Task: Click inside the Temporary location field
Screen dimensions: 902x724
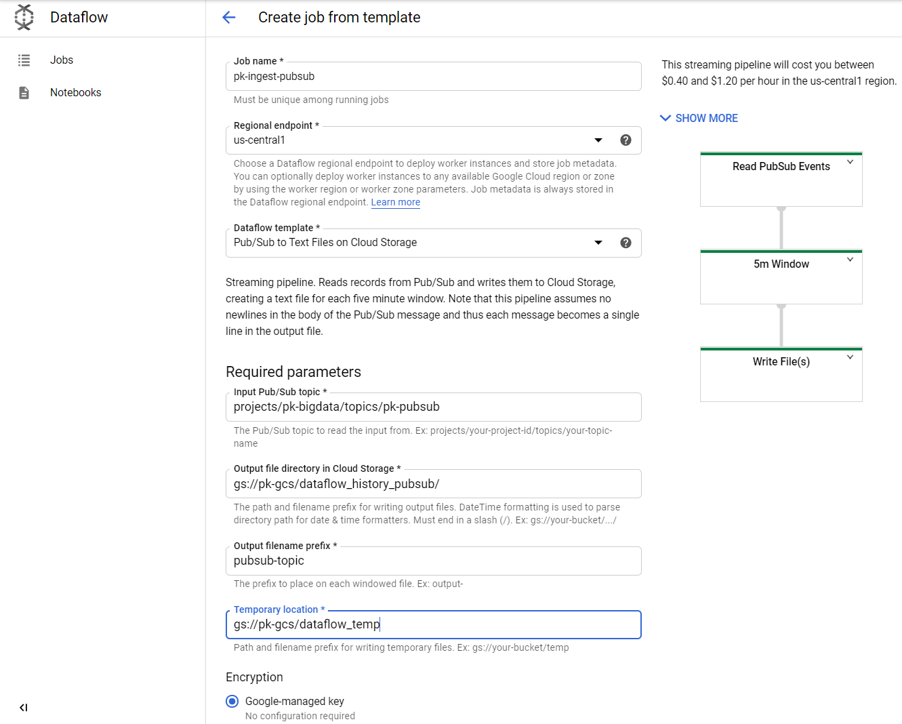Action: pos(434,624)
